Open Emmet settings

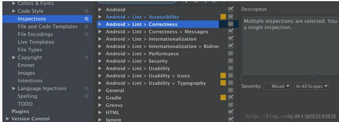[x=26, y=65]
